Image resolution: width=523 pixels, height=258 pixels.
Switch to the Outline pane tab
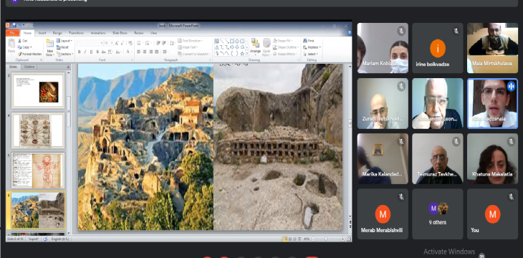(29, 67)
